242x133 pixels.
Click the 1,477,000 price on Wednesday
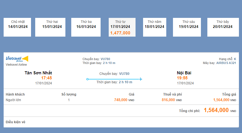pos(120,33)
